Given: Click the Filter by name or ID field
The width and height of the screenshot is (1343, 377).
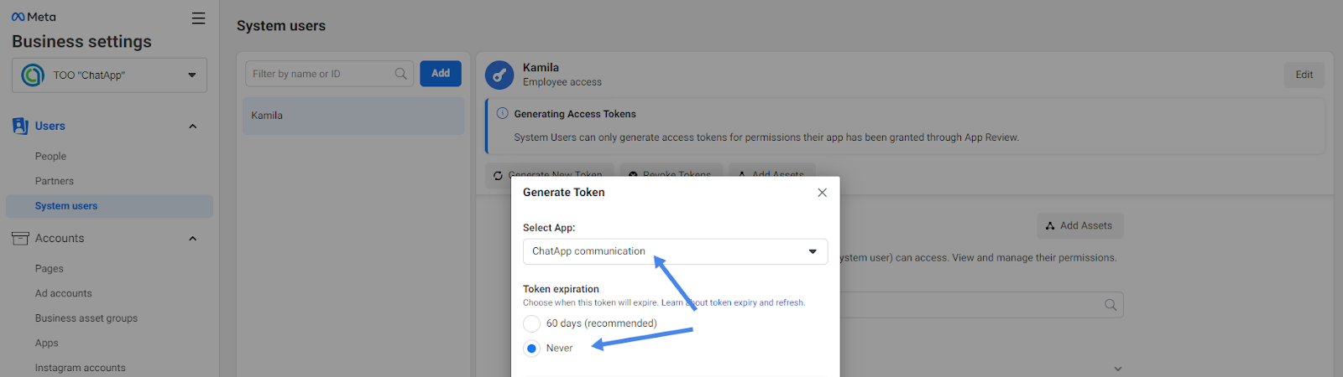Looking at the screenshot, I should (x=319, y=74).
